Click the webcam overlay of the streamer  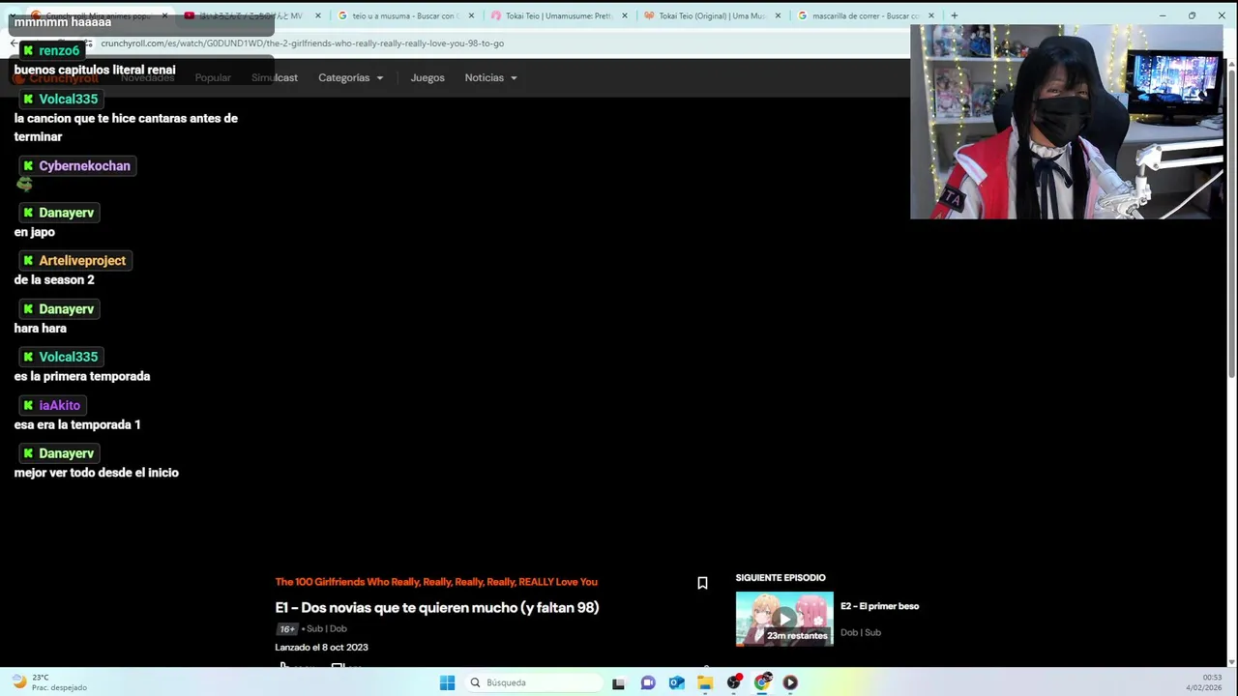pyautogui.click(x=1066, y=122)
